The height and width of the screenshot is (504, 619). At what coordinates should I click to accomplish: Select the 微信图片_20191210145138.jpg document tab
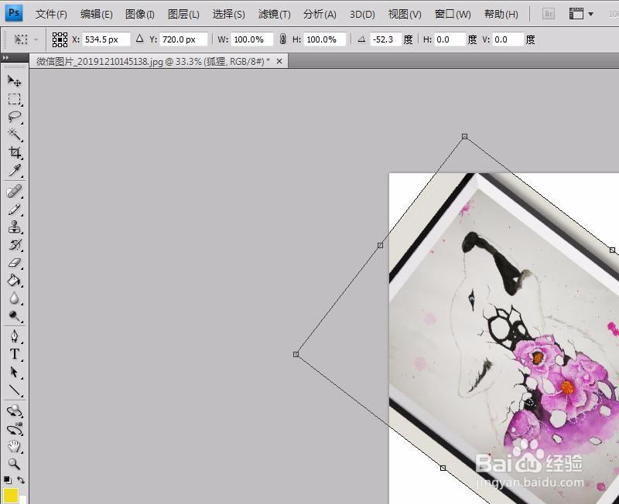[x=153, y=61]
